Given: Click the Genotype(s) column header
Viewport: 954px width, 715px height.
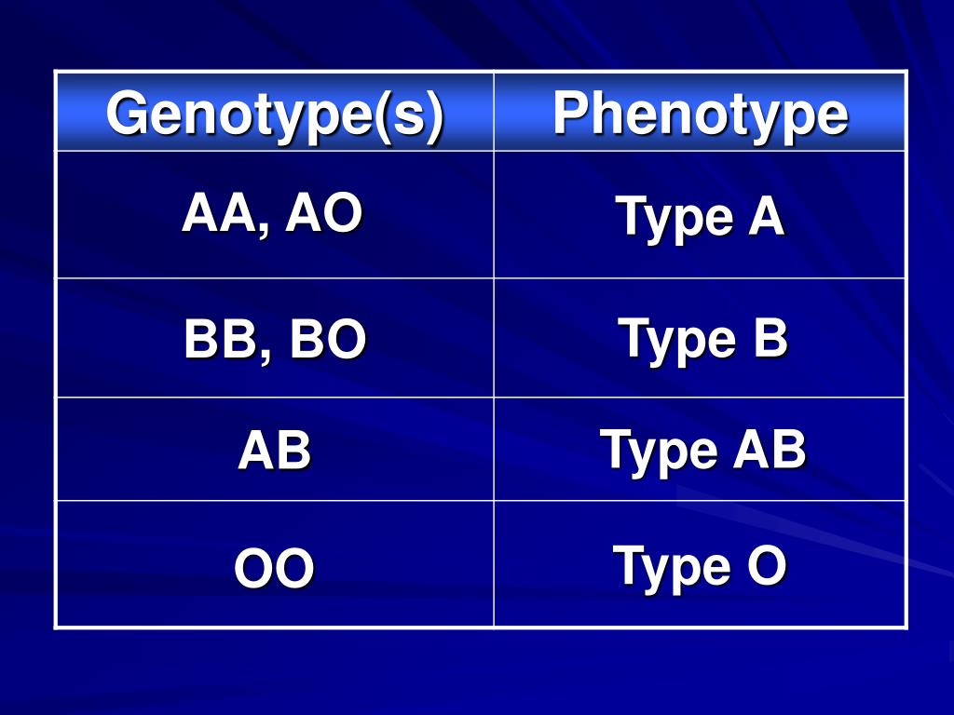Looking at the screenshot, I should tap(275, 112).
